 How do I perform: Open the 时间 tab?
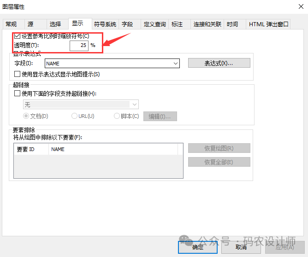[x=232, y=24]
